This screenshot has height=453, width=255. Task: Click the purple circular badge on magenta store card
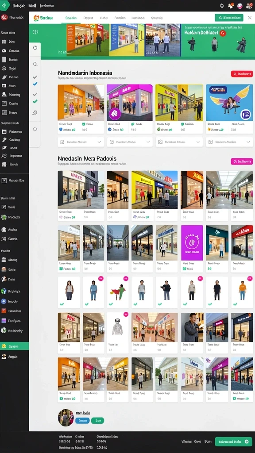115,114
